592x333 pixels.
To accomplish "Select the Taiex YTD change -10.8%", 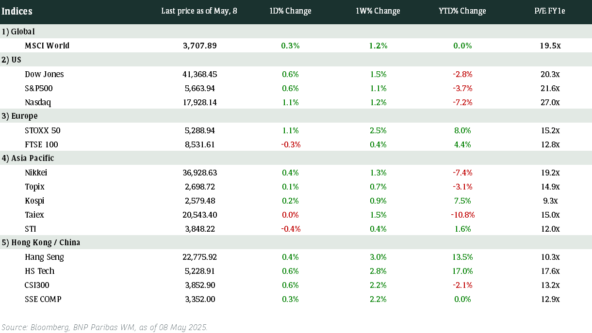I will pos(462,215).
